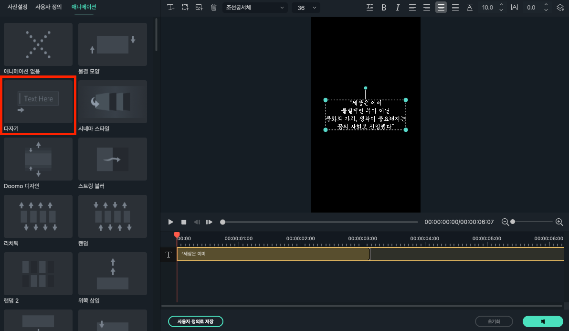Click the 초기화 reset button

pos(494,321)
